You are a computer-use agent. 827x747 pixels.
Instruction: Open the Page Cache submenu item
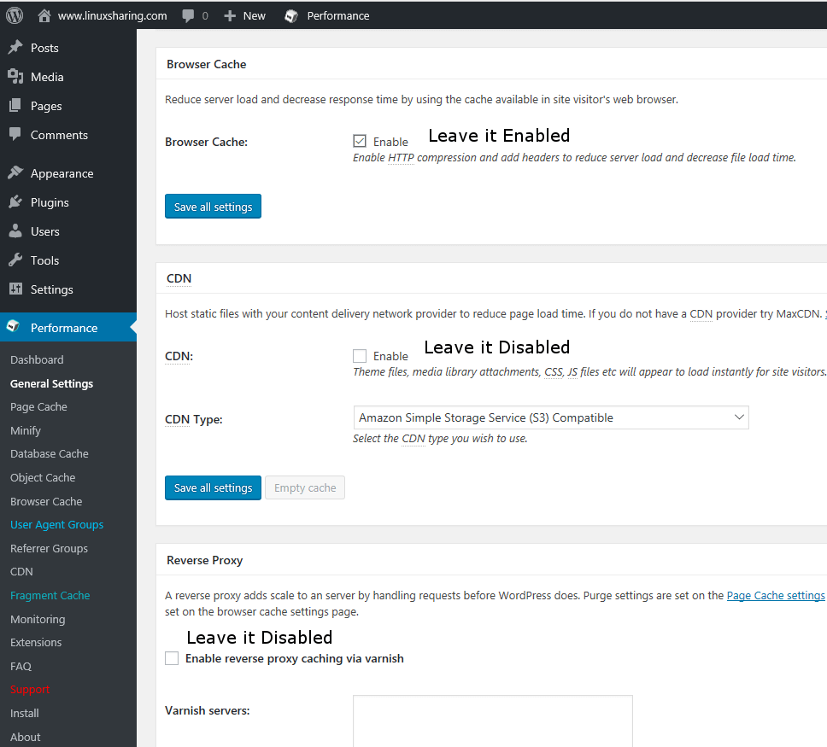point(38,407)
